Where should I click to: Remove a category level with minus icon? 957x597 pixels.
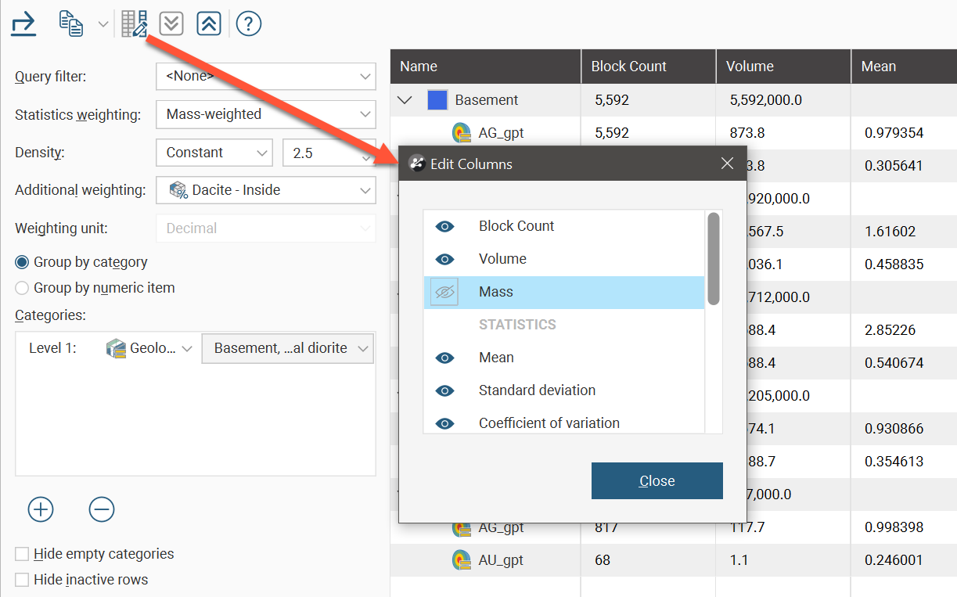point(102,510)
